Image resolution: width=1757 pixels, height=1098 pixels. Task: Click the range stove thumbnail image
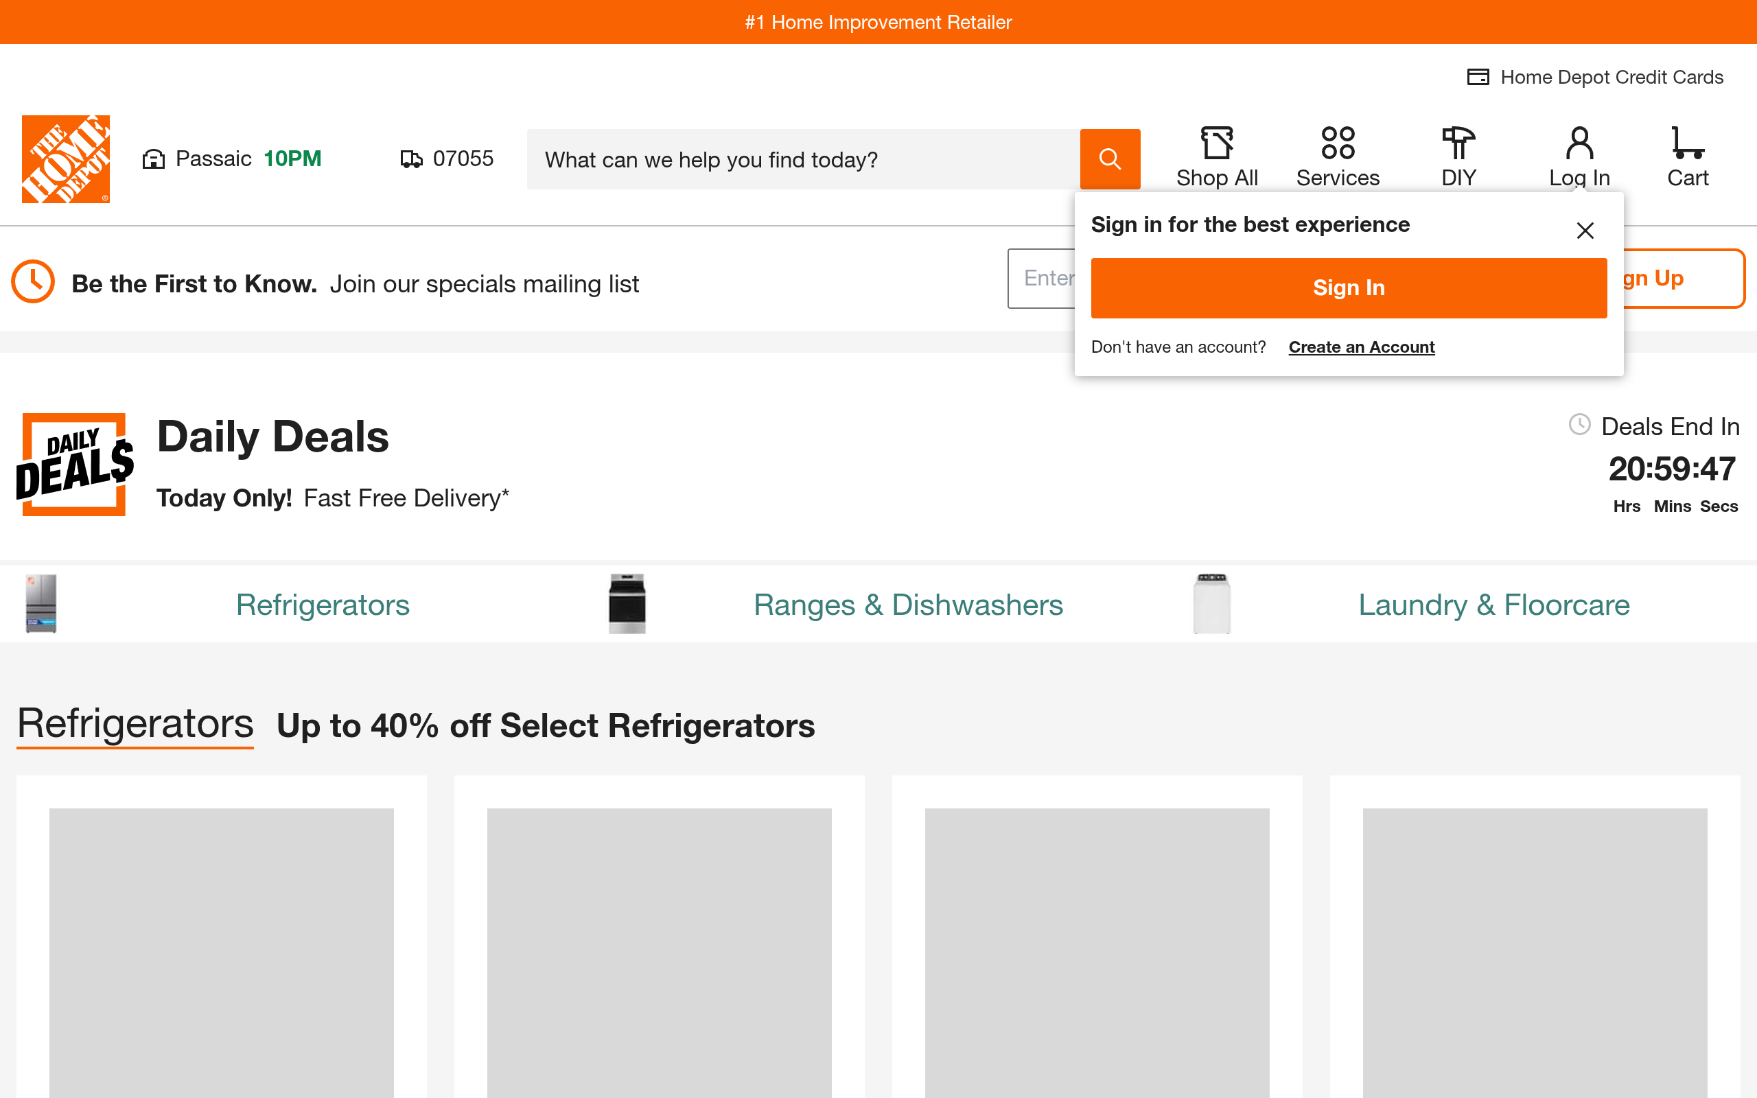(x=627, y=603)
